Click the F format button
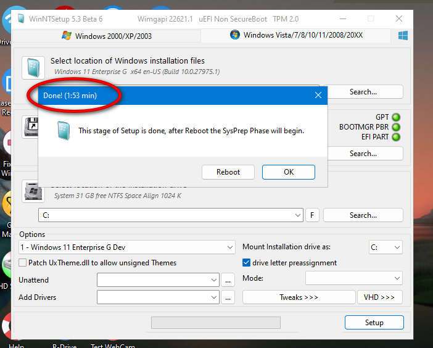Viewport: 433px width, 348px height. 312,215
